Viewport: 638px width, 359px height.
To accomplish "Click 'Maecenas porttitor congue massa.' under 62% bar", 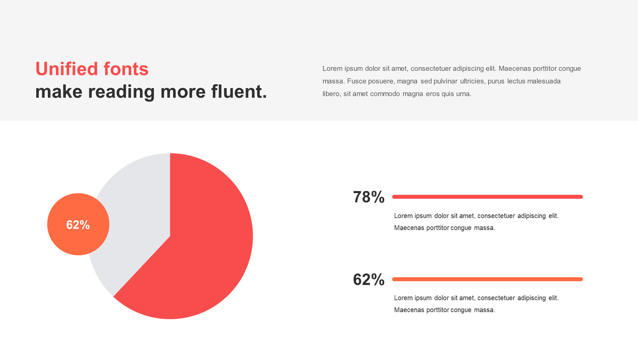I will pos(445,310).
